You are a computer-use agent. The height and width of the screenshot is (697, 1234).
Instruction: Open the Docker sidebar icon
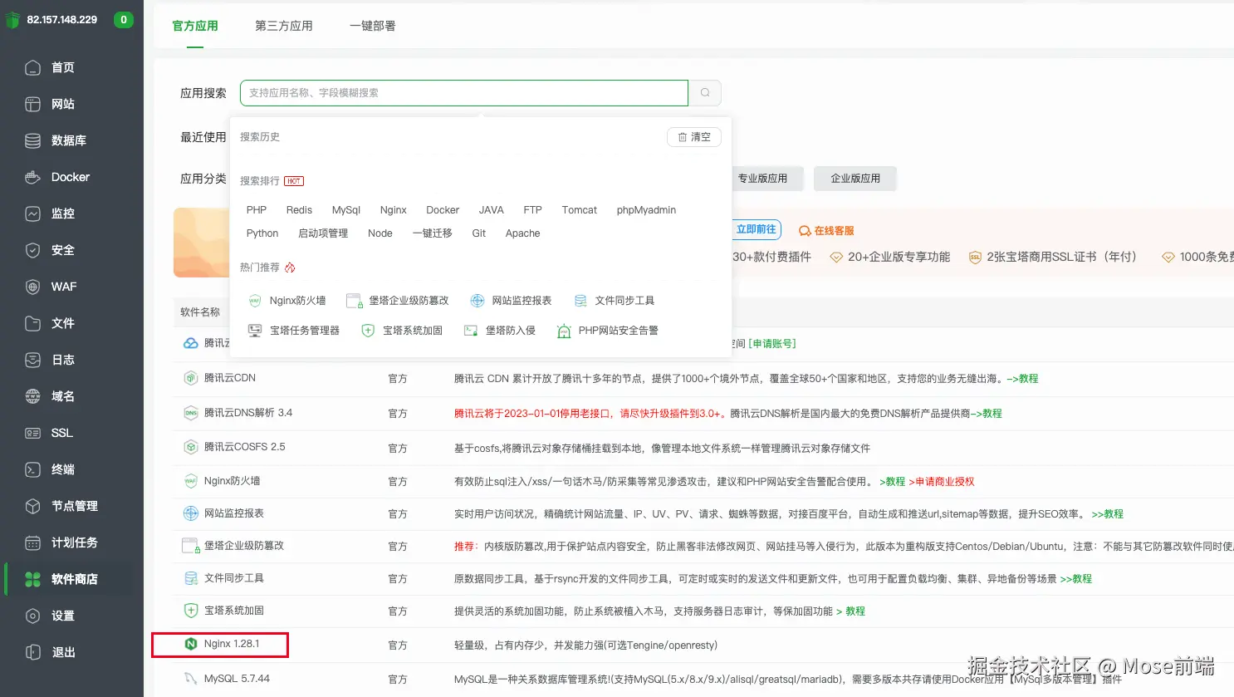pyautogui.click(x=32, y=177)
